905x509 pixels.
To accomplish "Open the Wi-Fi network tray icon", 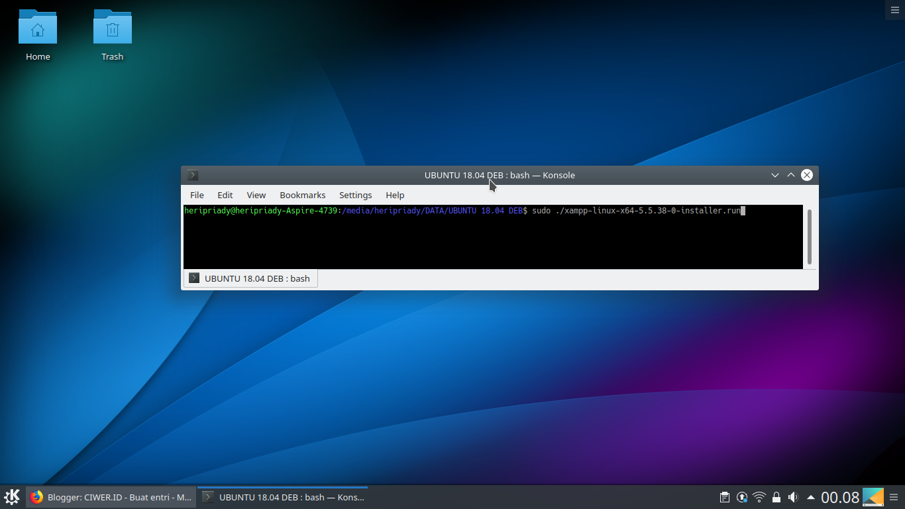I will [x=759, y=497].
